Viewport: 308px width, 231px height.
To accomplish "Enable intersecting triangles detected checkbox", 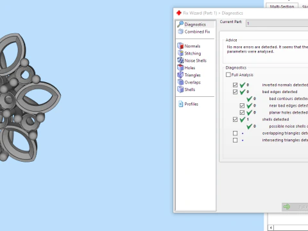I will (235, 140).
